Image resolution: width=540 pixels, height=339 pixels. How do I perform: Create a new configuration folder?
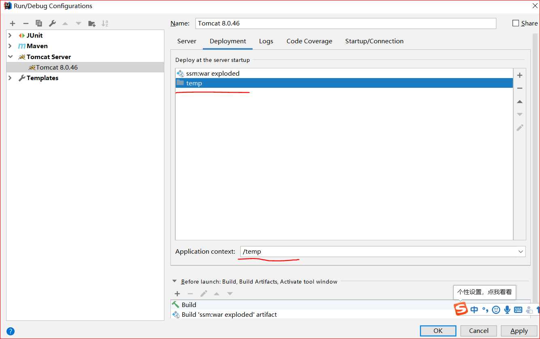click(x=92, y=23)
